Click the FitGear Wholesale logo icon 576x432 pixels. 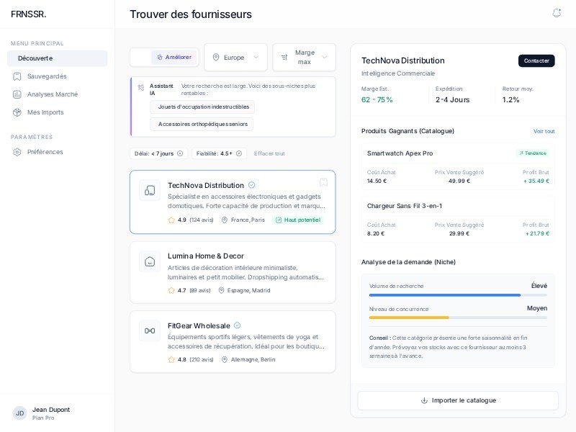click(x=150, y=330)
